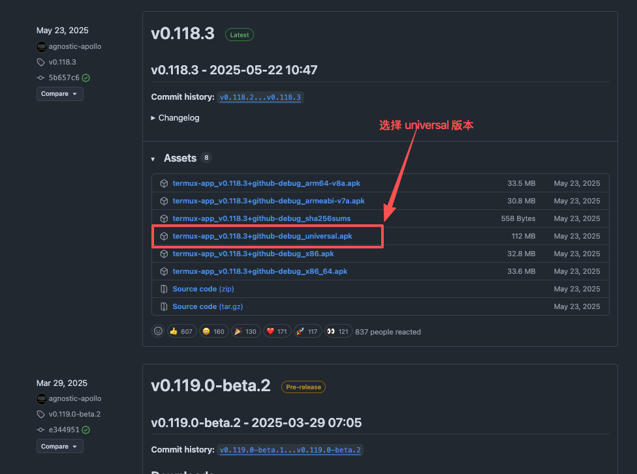Expand the Changelog section
Image resolution: width=637 pixels, height=474 pixels.
[176, 118]
